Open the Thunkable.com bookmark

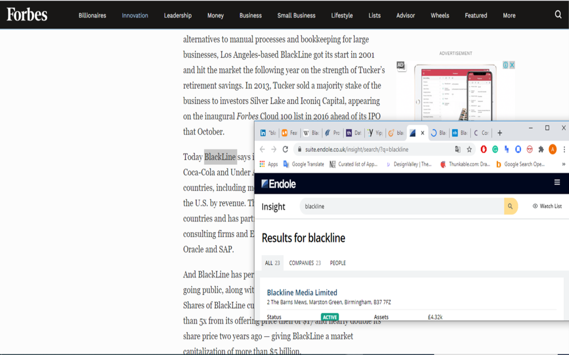[465, 164]
